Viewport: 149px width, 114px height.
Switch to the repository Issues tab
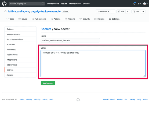(23, 19)
